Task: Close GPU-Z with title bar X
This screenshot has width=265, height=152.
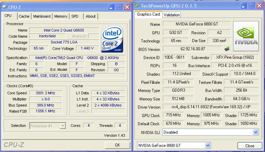Action: click(x=259, y=6)
